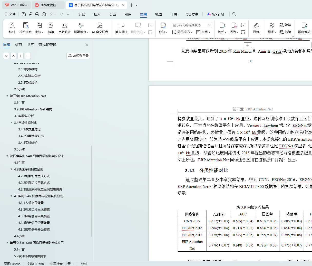Switch navigation pane to 书签

[30, 45]
